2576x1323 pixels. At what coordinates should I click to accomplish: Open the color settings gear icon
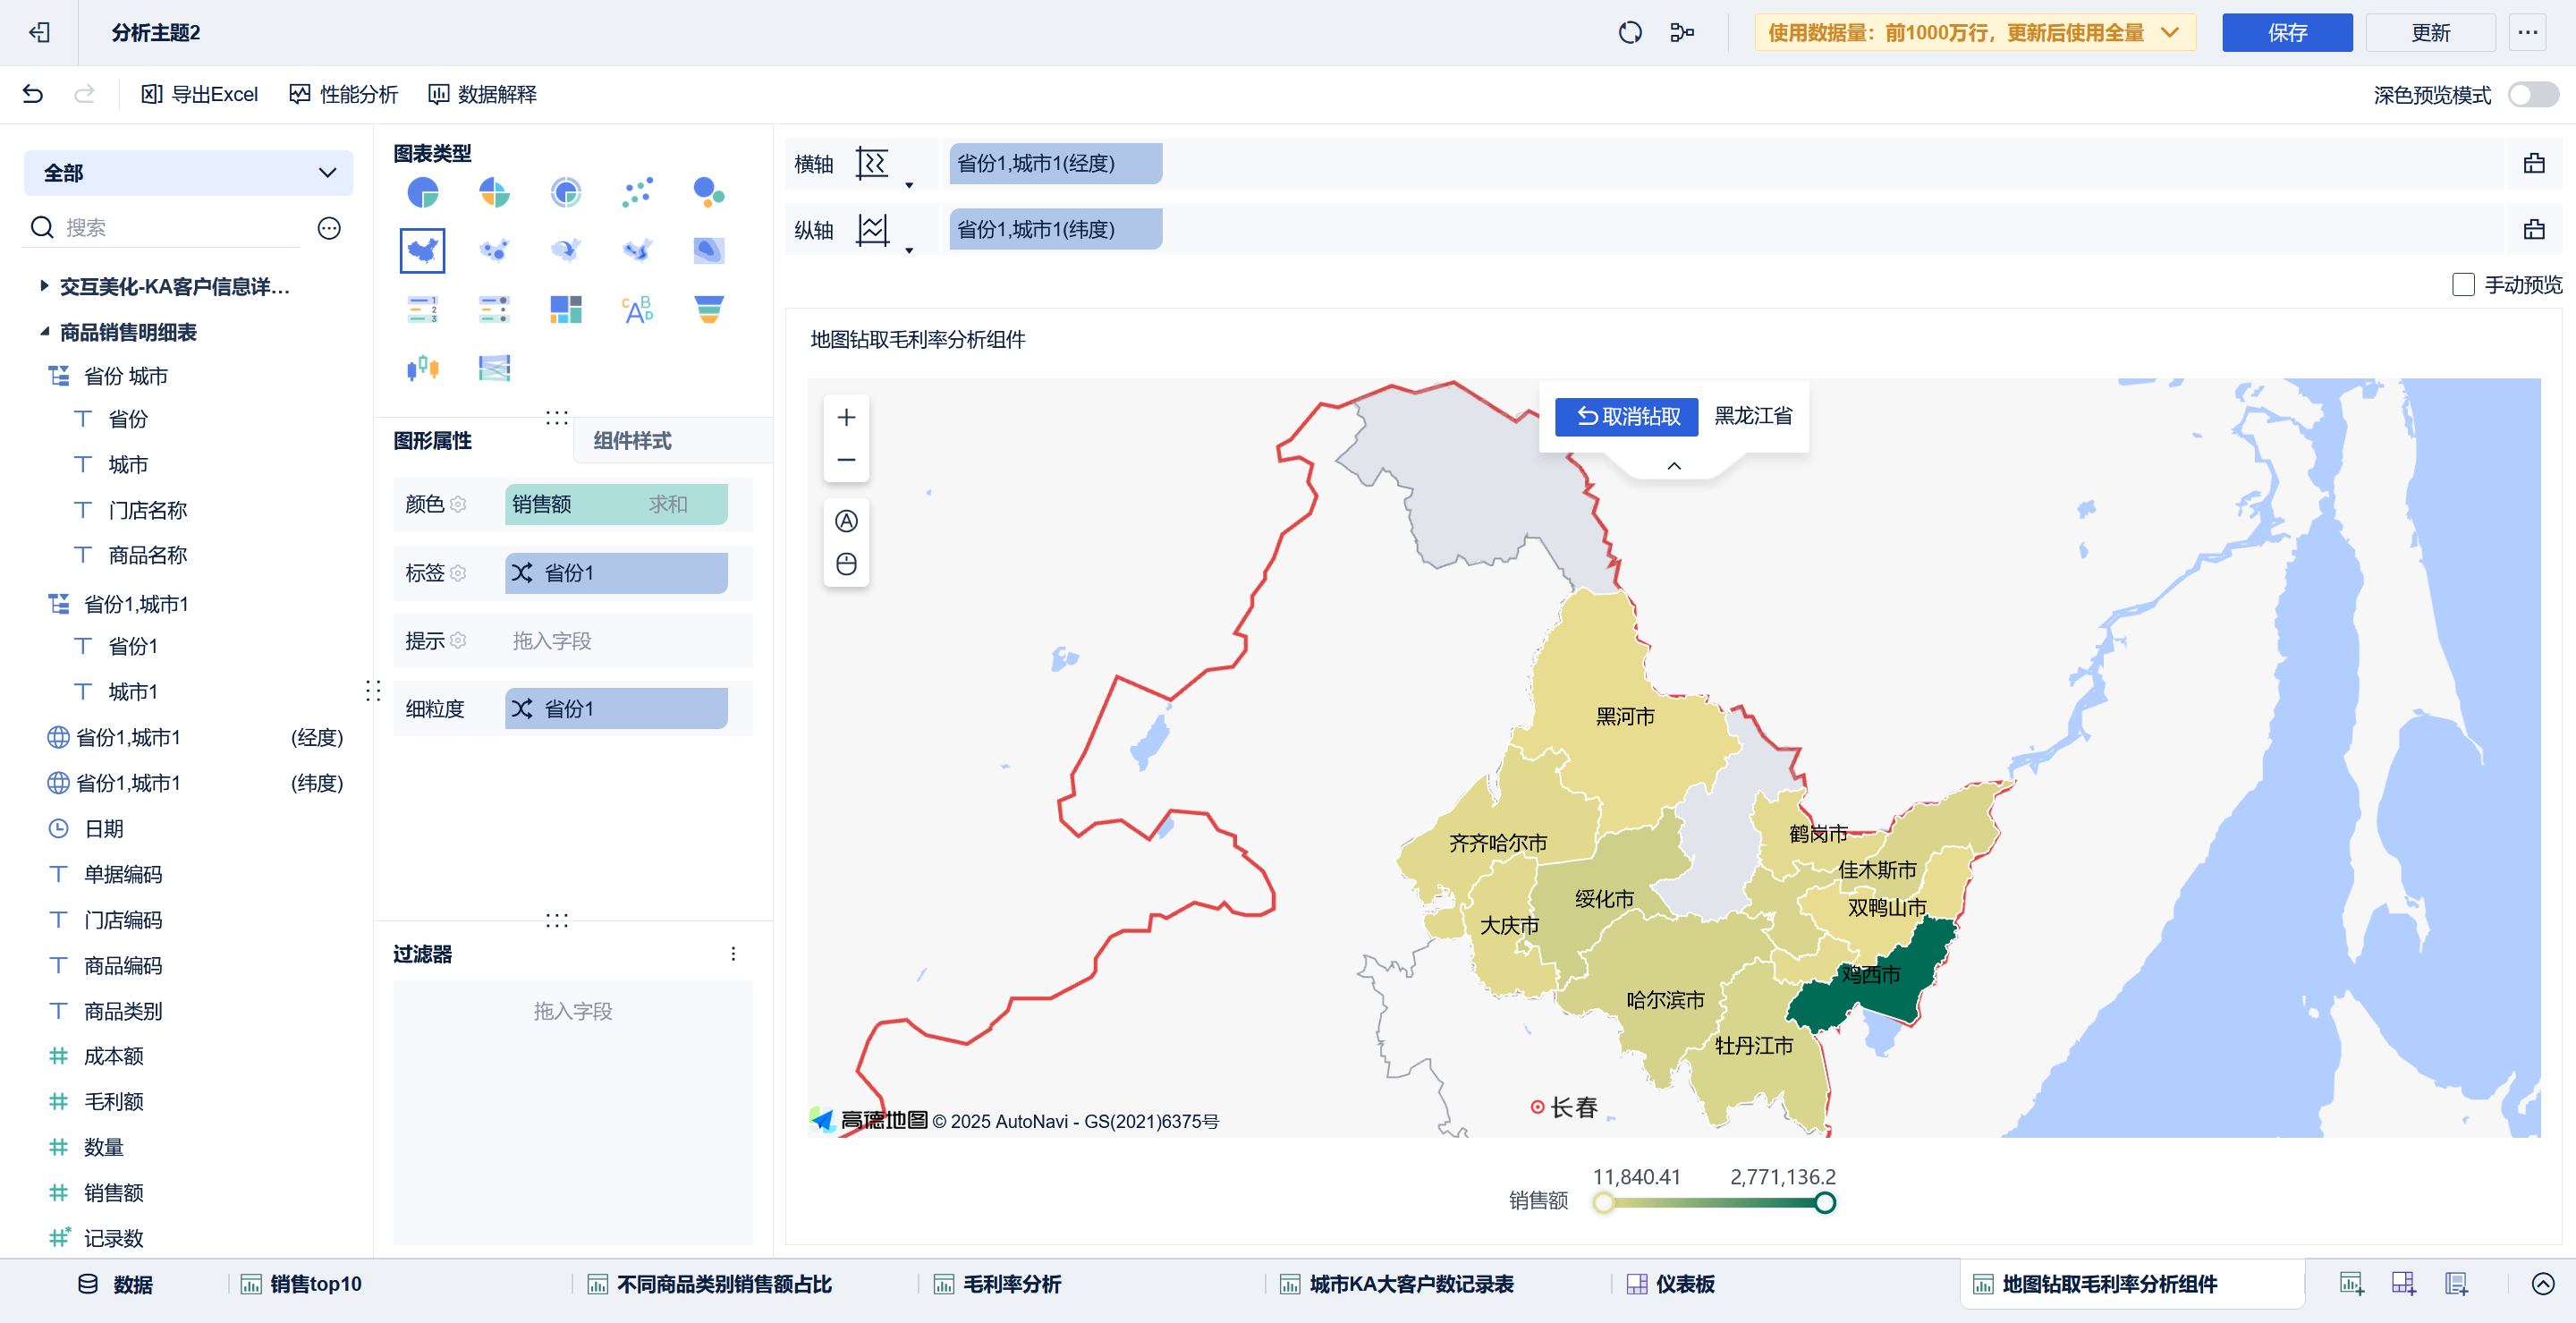click(459, 505)
